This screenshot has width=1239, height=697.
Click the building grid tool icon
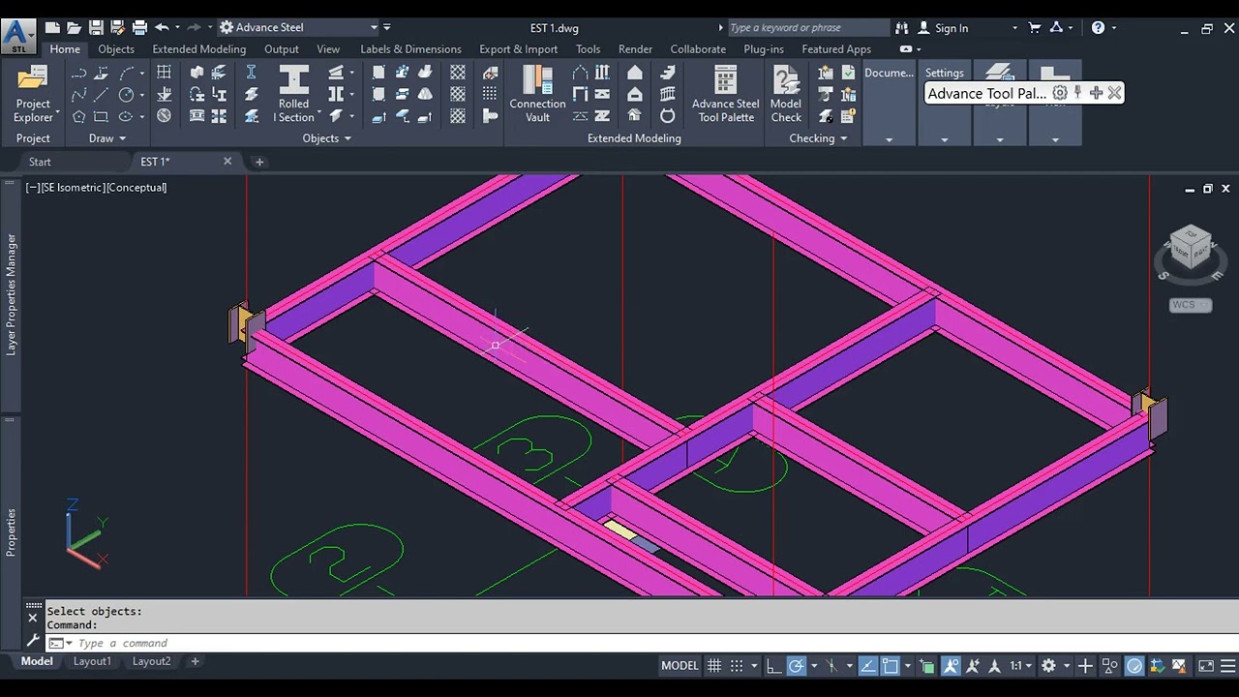[x=164, y=73]
